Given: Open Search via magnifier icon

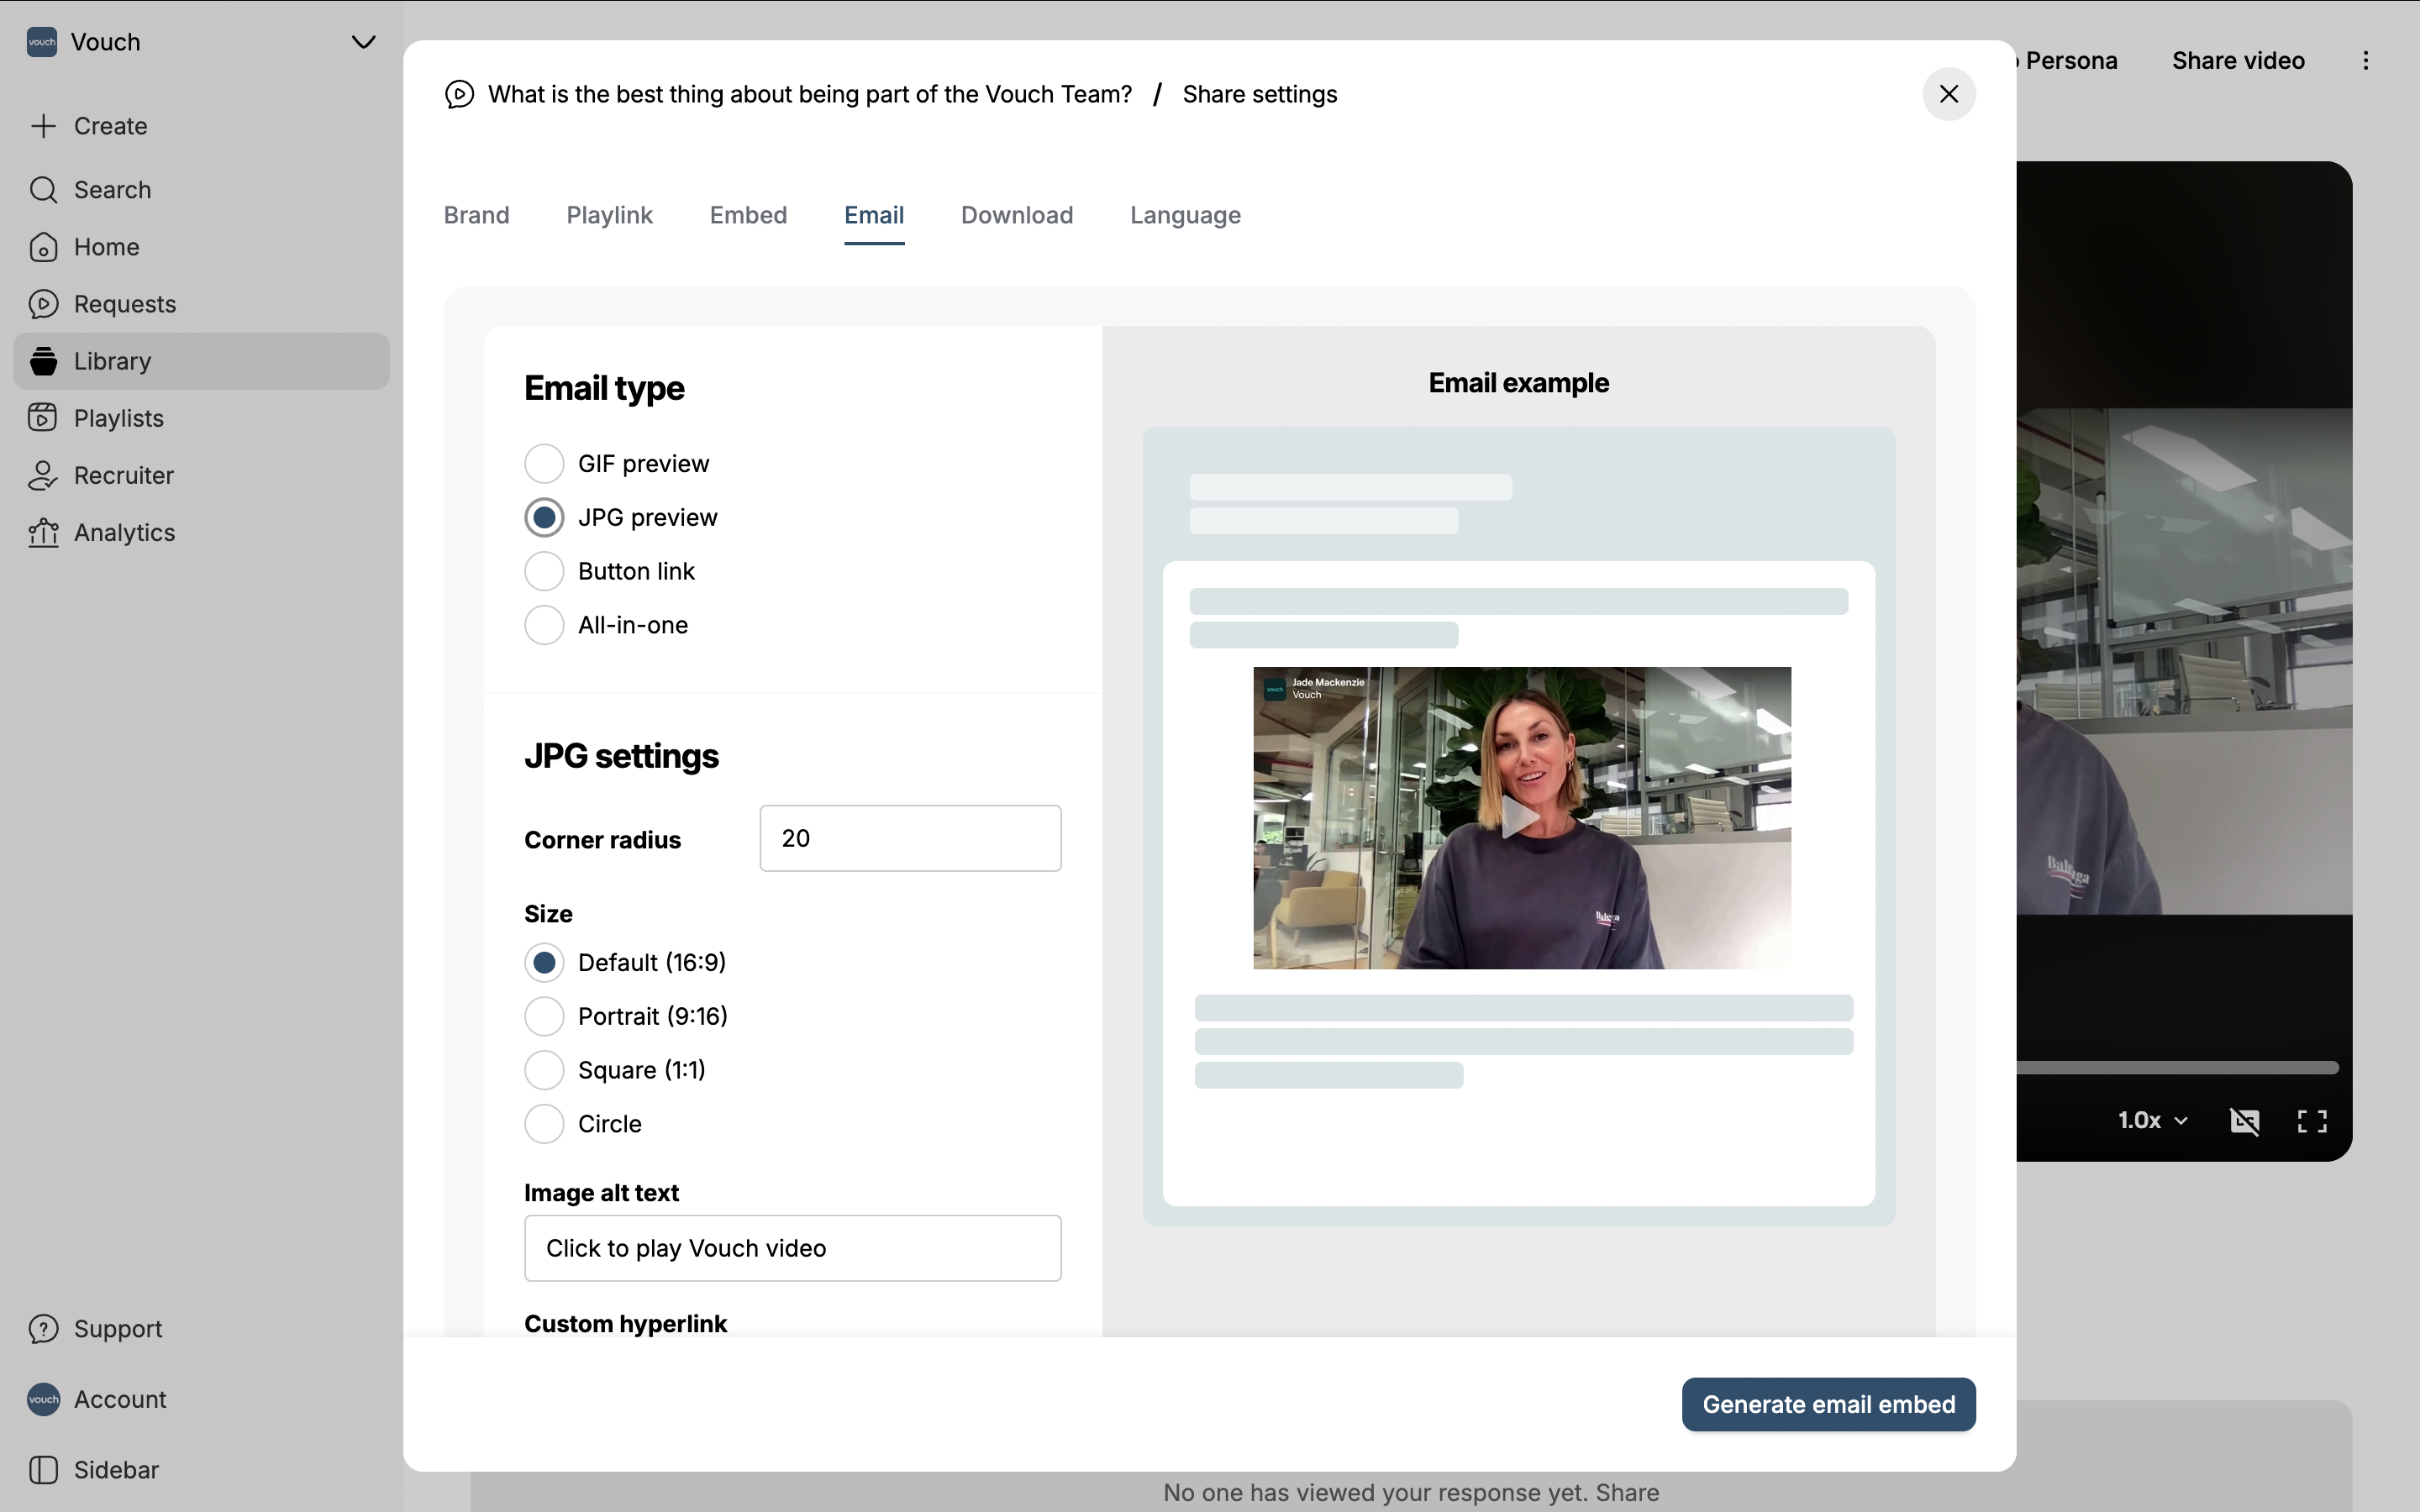Looking at the screenshot, I should 43,189.
